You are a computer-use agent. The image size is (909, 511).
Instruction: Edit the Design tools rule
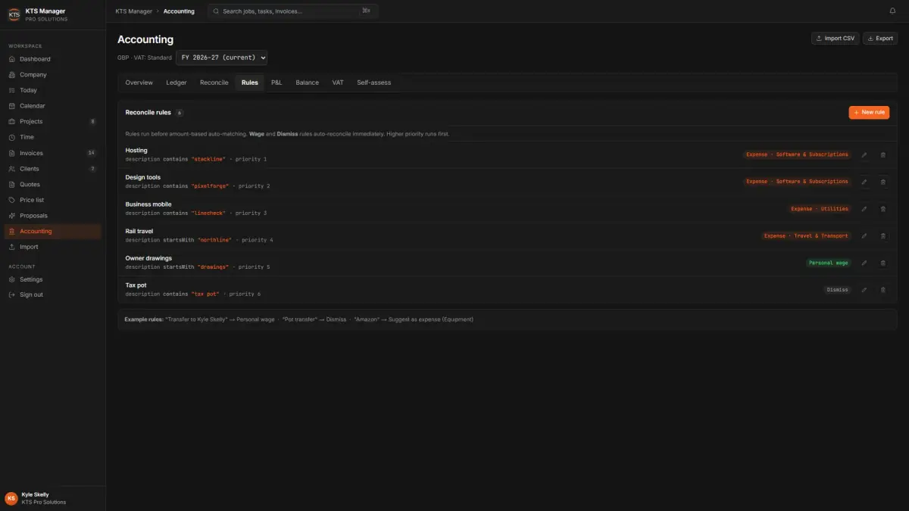click(x=864, y=182)
